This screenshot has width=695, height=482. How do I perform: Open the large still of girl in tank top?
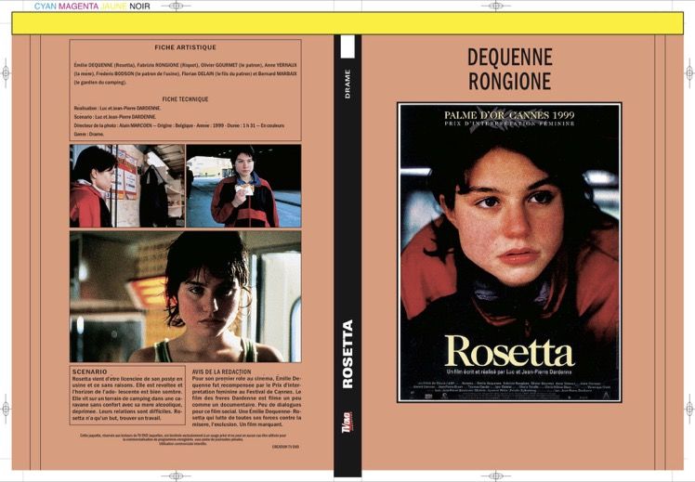tap(185, 296)
